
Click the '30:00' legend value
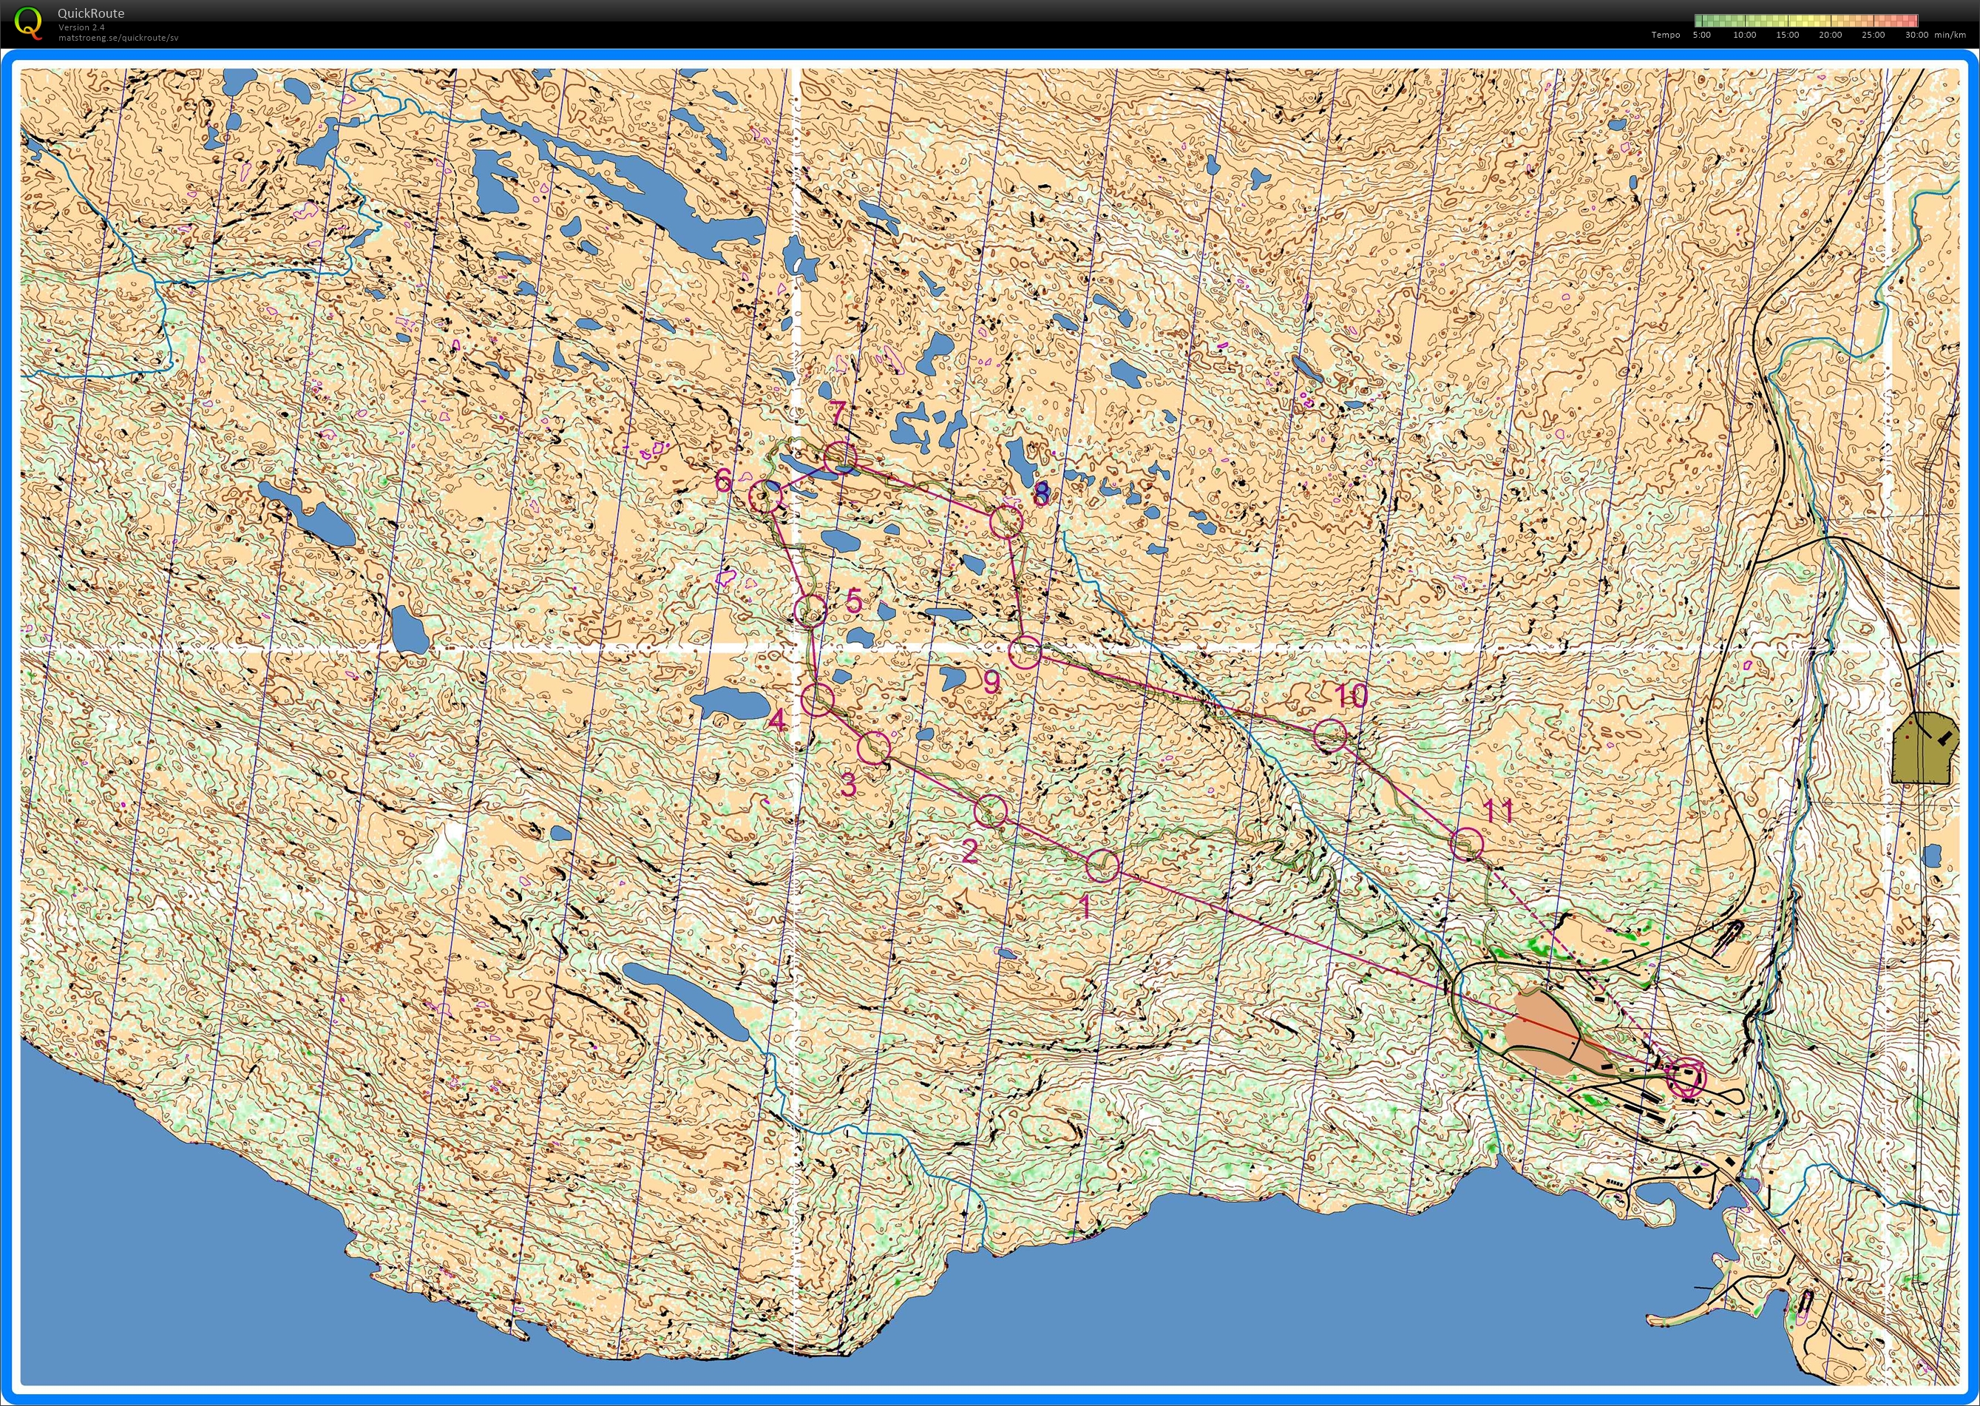[1917, 36]
